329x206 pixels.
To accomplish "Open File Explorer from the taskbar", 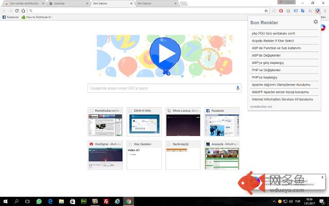I will click(x=61, y=201).
